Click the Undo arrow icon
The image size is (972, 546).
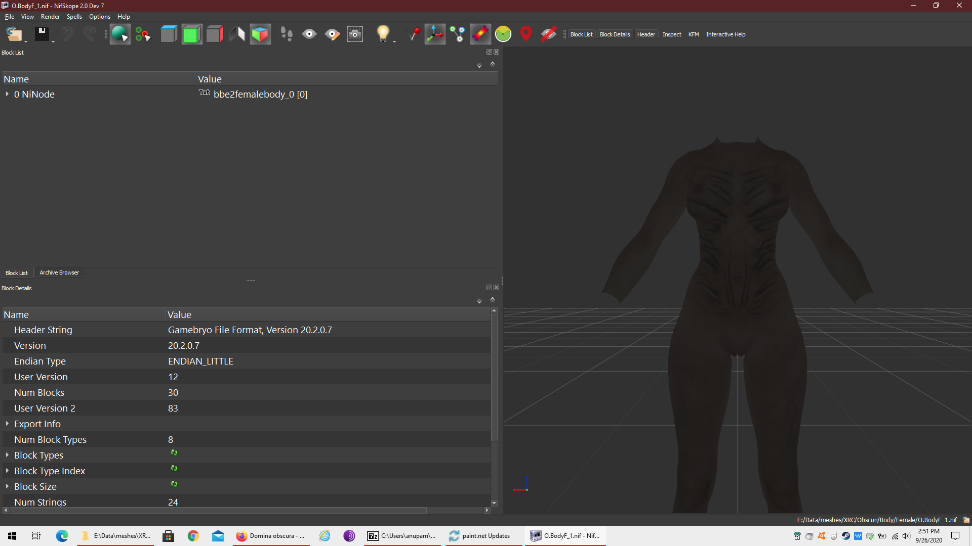coord(67,34)
